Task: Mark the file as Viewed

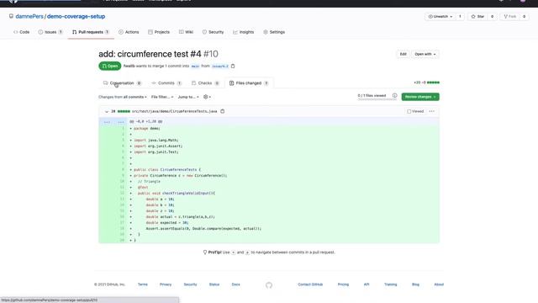Action: click(x=415, y=111)
